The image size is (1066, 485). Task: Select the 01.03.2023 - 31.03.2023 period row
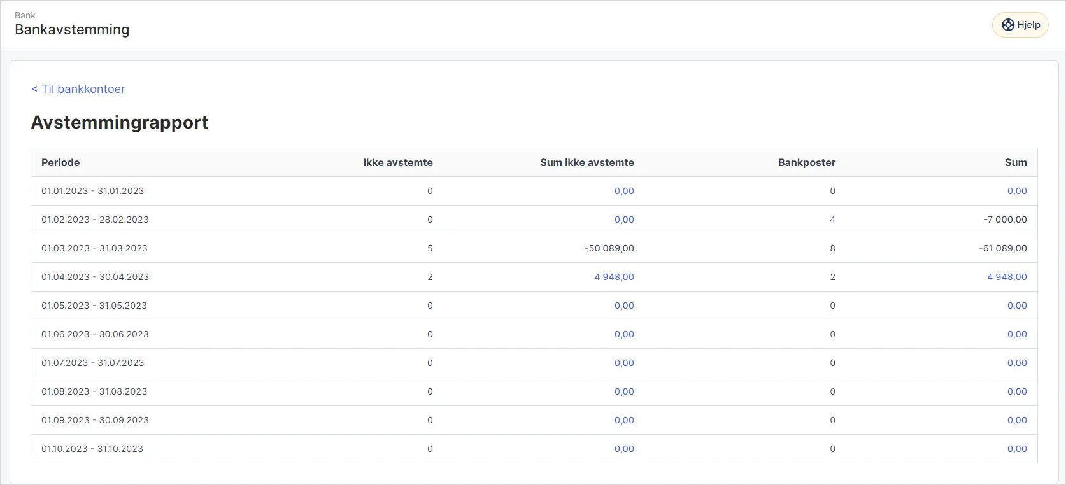94,248
